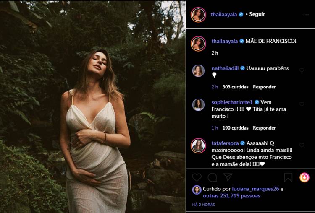
Task: Like nathaliadill's comment
Action: 302,70
